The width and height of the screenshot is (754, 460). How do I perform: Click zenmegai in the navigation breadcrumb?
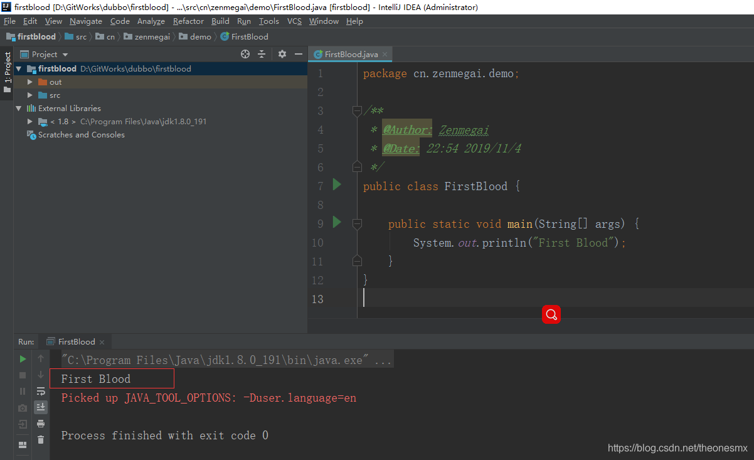(x=147, y=37)
